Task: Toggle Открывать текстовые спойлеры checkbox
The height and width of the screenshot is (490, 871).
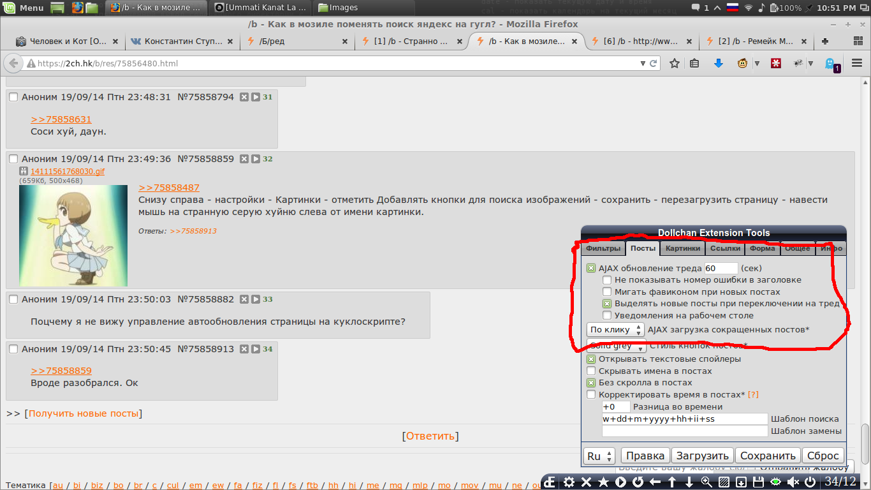Action: (591, 359)
